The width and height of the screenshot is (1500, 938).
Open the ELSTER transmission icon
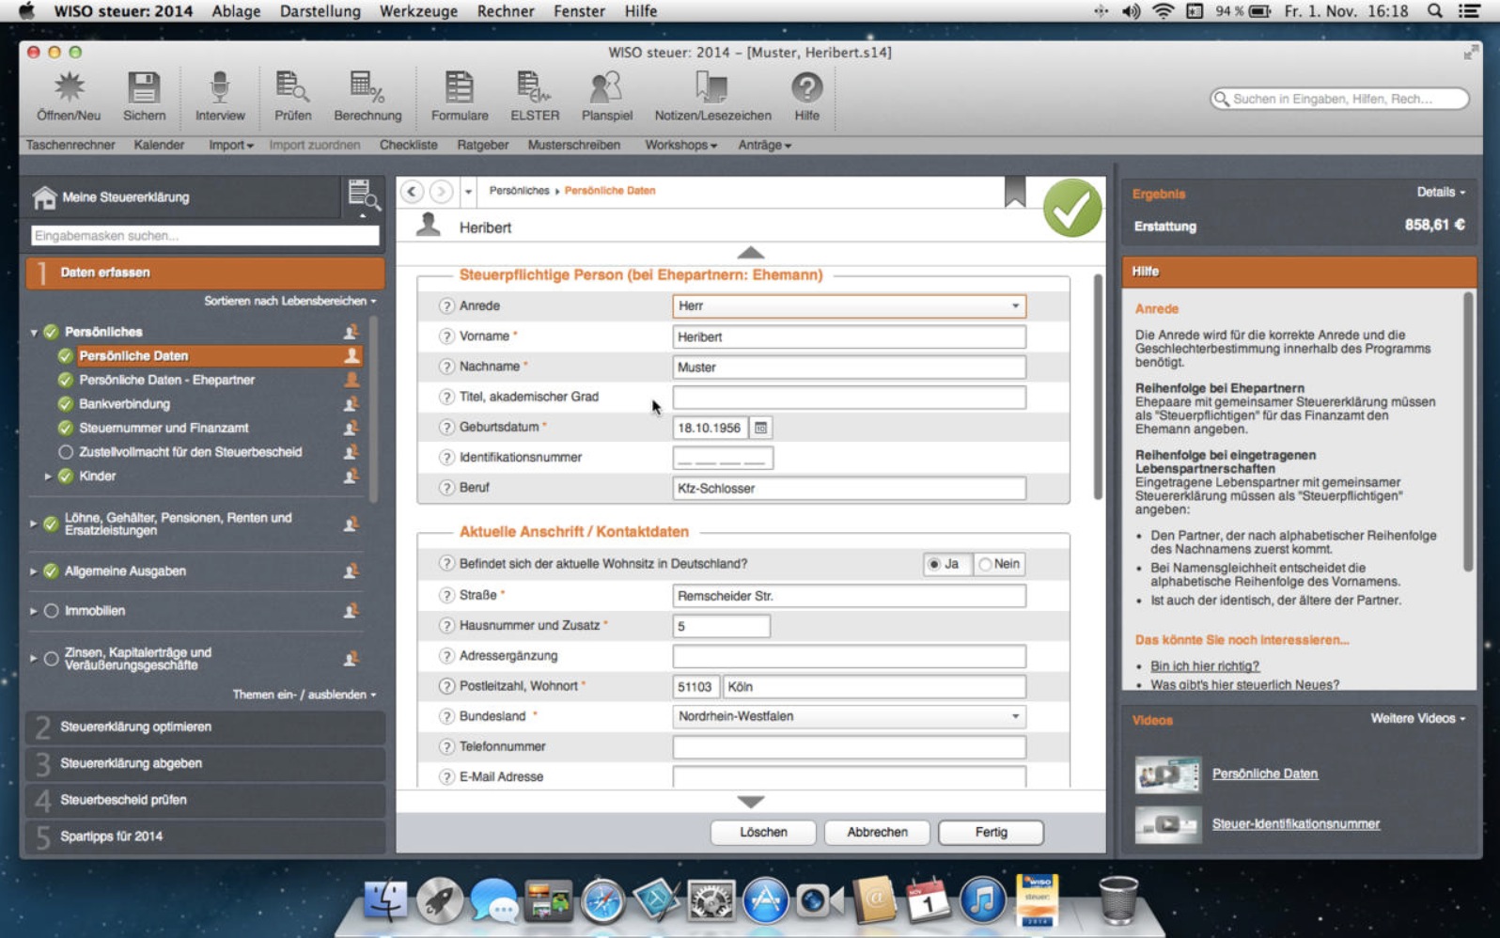coord(534,95)
